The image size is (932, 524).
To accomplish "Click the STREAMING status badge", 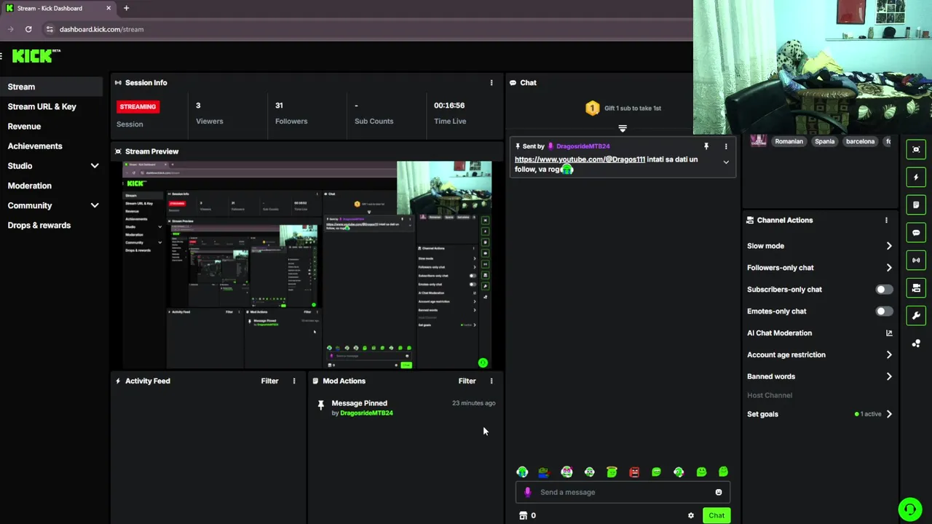I will [138, 106].
